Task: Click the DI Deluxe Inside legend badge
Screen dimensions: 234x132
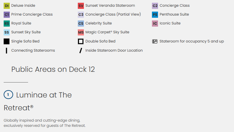Action: (x=7, y=5)
